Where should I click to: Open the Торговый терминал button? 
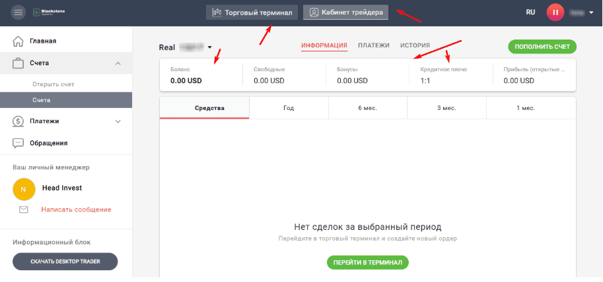252,13
